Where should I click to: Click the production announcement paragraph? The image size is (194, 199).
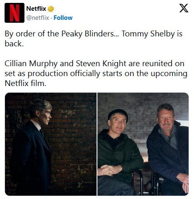[96, 73]
